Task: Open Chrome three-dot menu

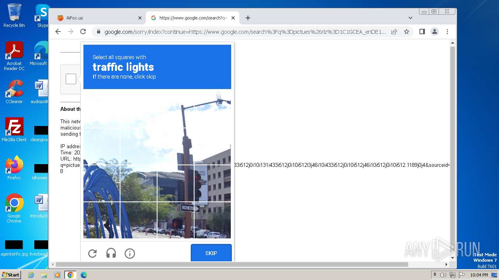Action: click(x=447, y=31)
